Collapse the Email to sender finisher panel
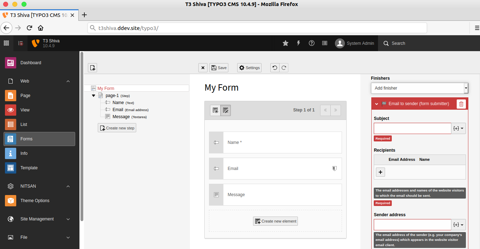480x249 pixels. (x=376, y=103)
